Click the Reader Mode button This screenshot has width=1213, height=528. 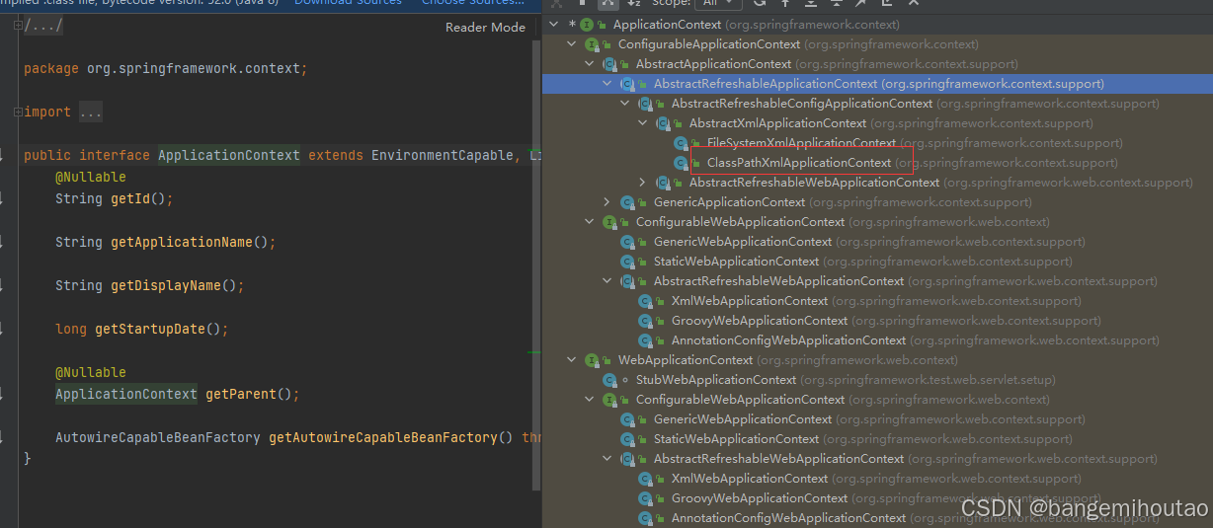[x=485, y=27]
